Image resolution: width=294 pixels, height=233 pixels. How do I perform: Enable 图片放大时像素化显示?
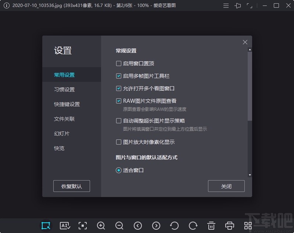(118, 142)
